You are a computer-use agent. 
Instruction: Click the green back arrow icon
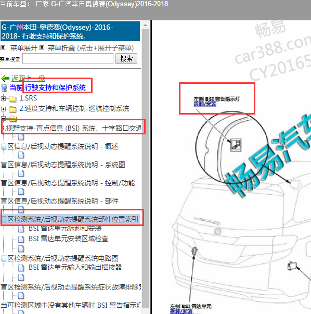pyautogui.click(x=5, y=79)
